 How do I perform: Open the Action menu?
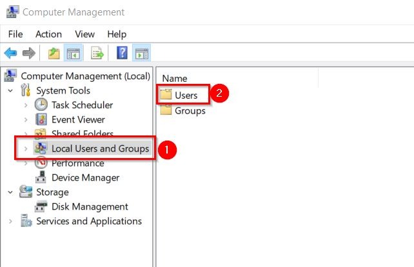click(49, 34)
